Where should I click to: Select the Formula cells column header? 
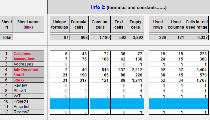click(x=79, y=24)
